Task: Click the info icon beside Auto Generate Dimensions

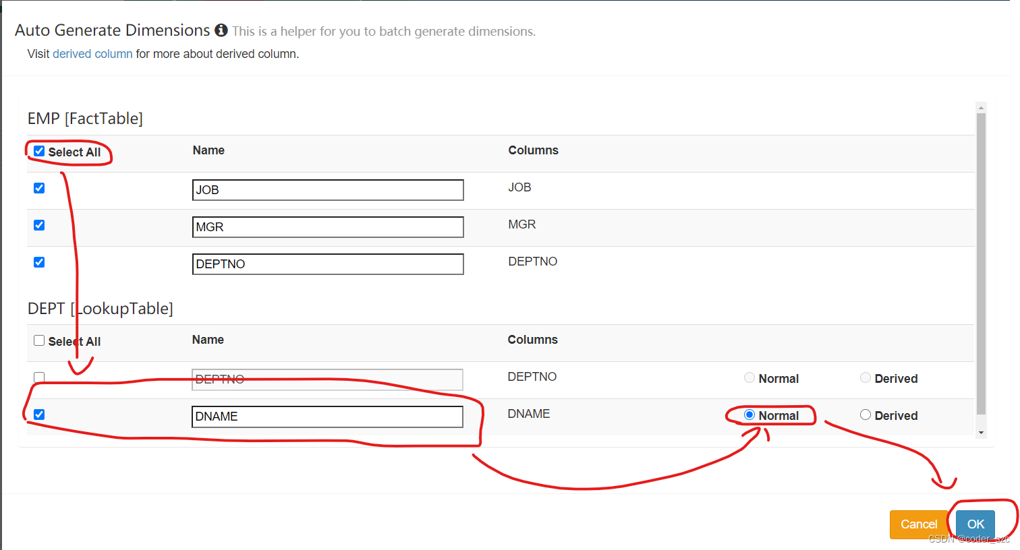Action: [221, 30]
